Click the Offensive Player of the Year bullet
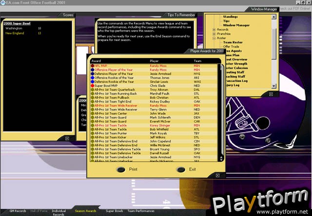 92,70
